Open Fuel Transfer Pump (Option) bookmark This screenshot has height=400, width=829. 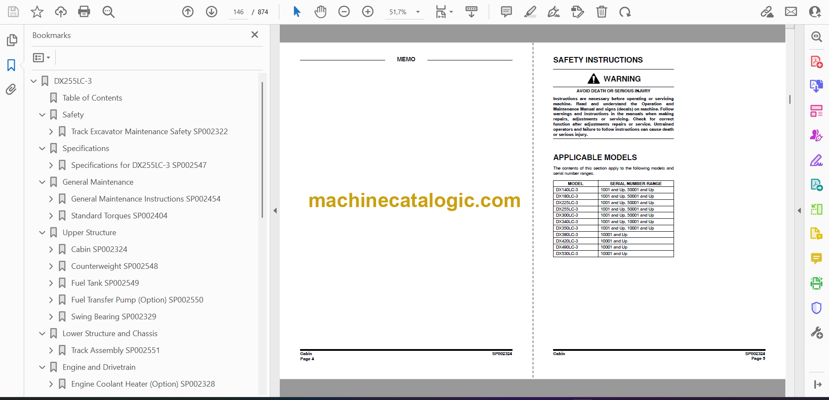tap(137, 300)
